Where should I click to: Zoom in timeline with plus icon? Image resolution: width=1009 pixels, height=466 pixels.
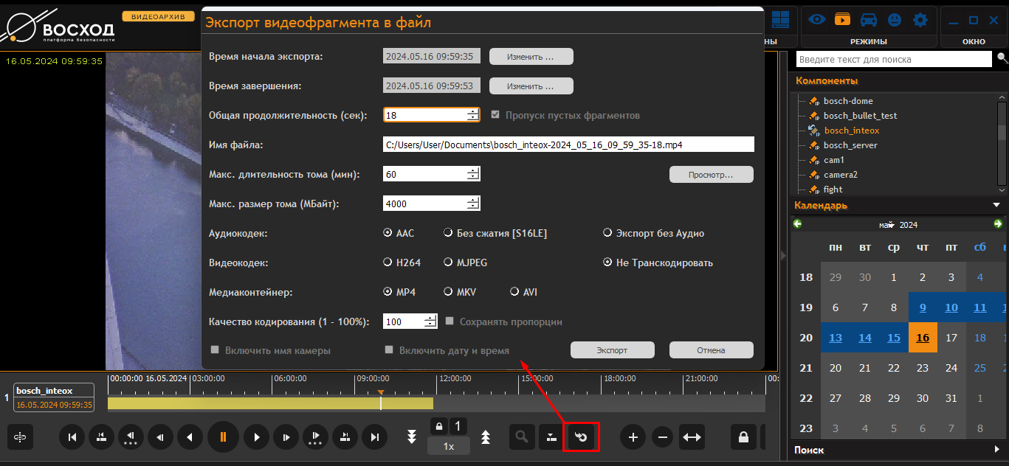click(633, 437)
